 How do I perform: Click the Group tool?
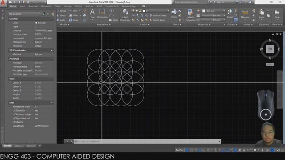[x=230, y=14]
